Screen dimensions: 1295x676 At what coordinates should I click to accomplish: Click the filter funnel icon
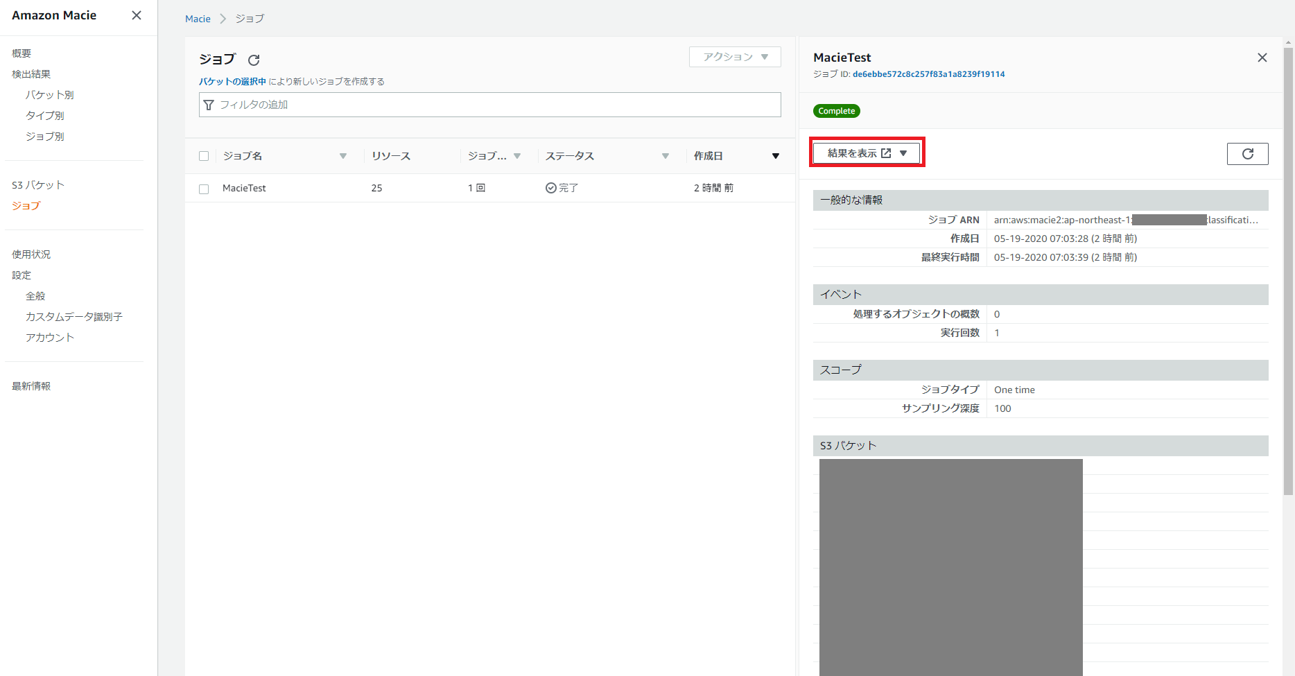tap(209, 105)
